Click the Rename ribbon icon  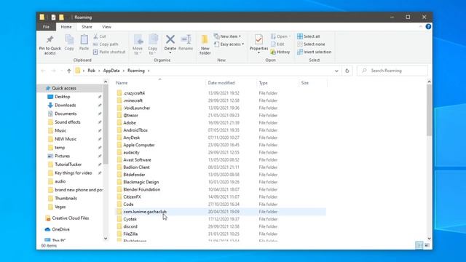pos(186,39)
